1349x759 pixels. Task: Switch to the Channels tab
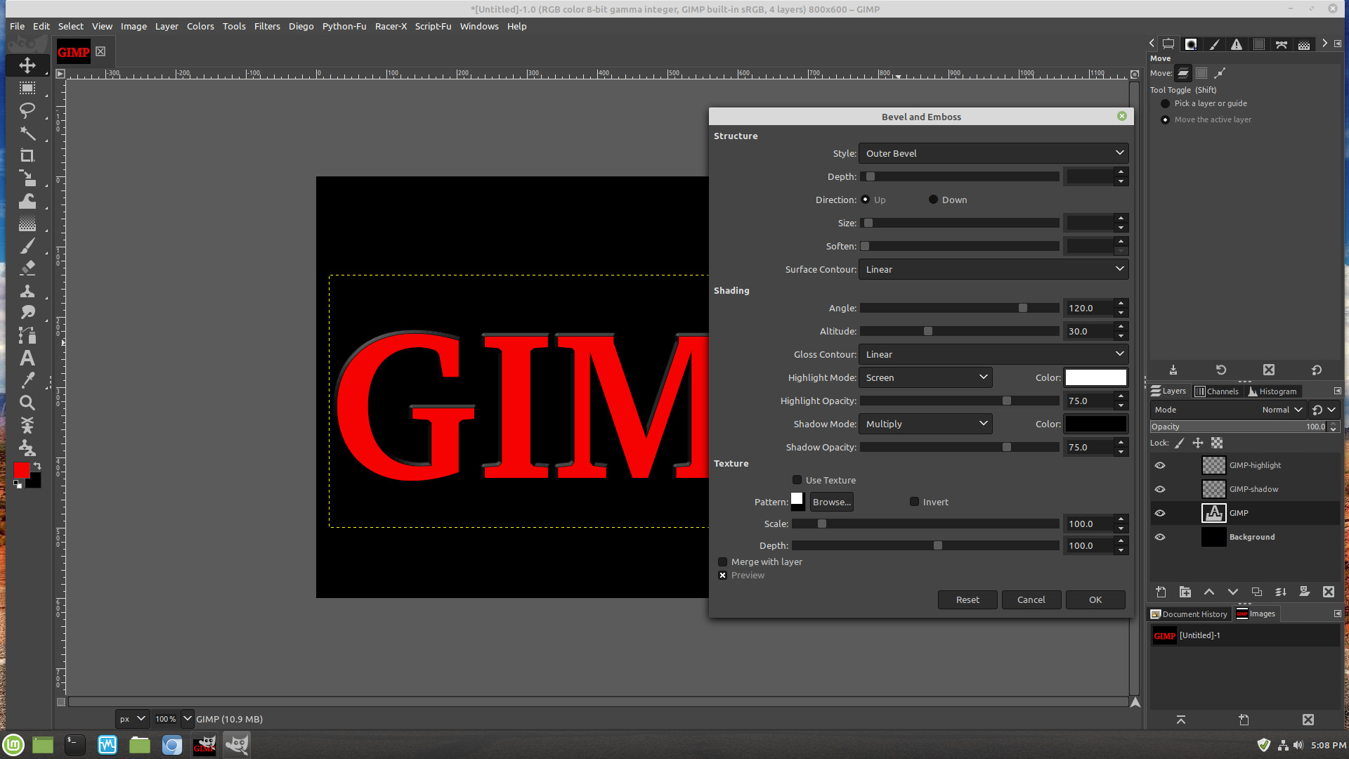coord(1217,391)
